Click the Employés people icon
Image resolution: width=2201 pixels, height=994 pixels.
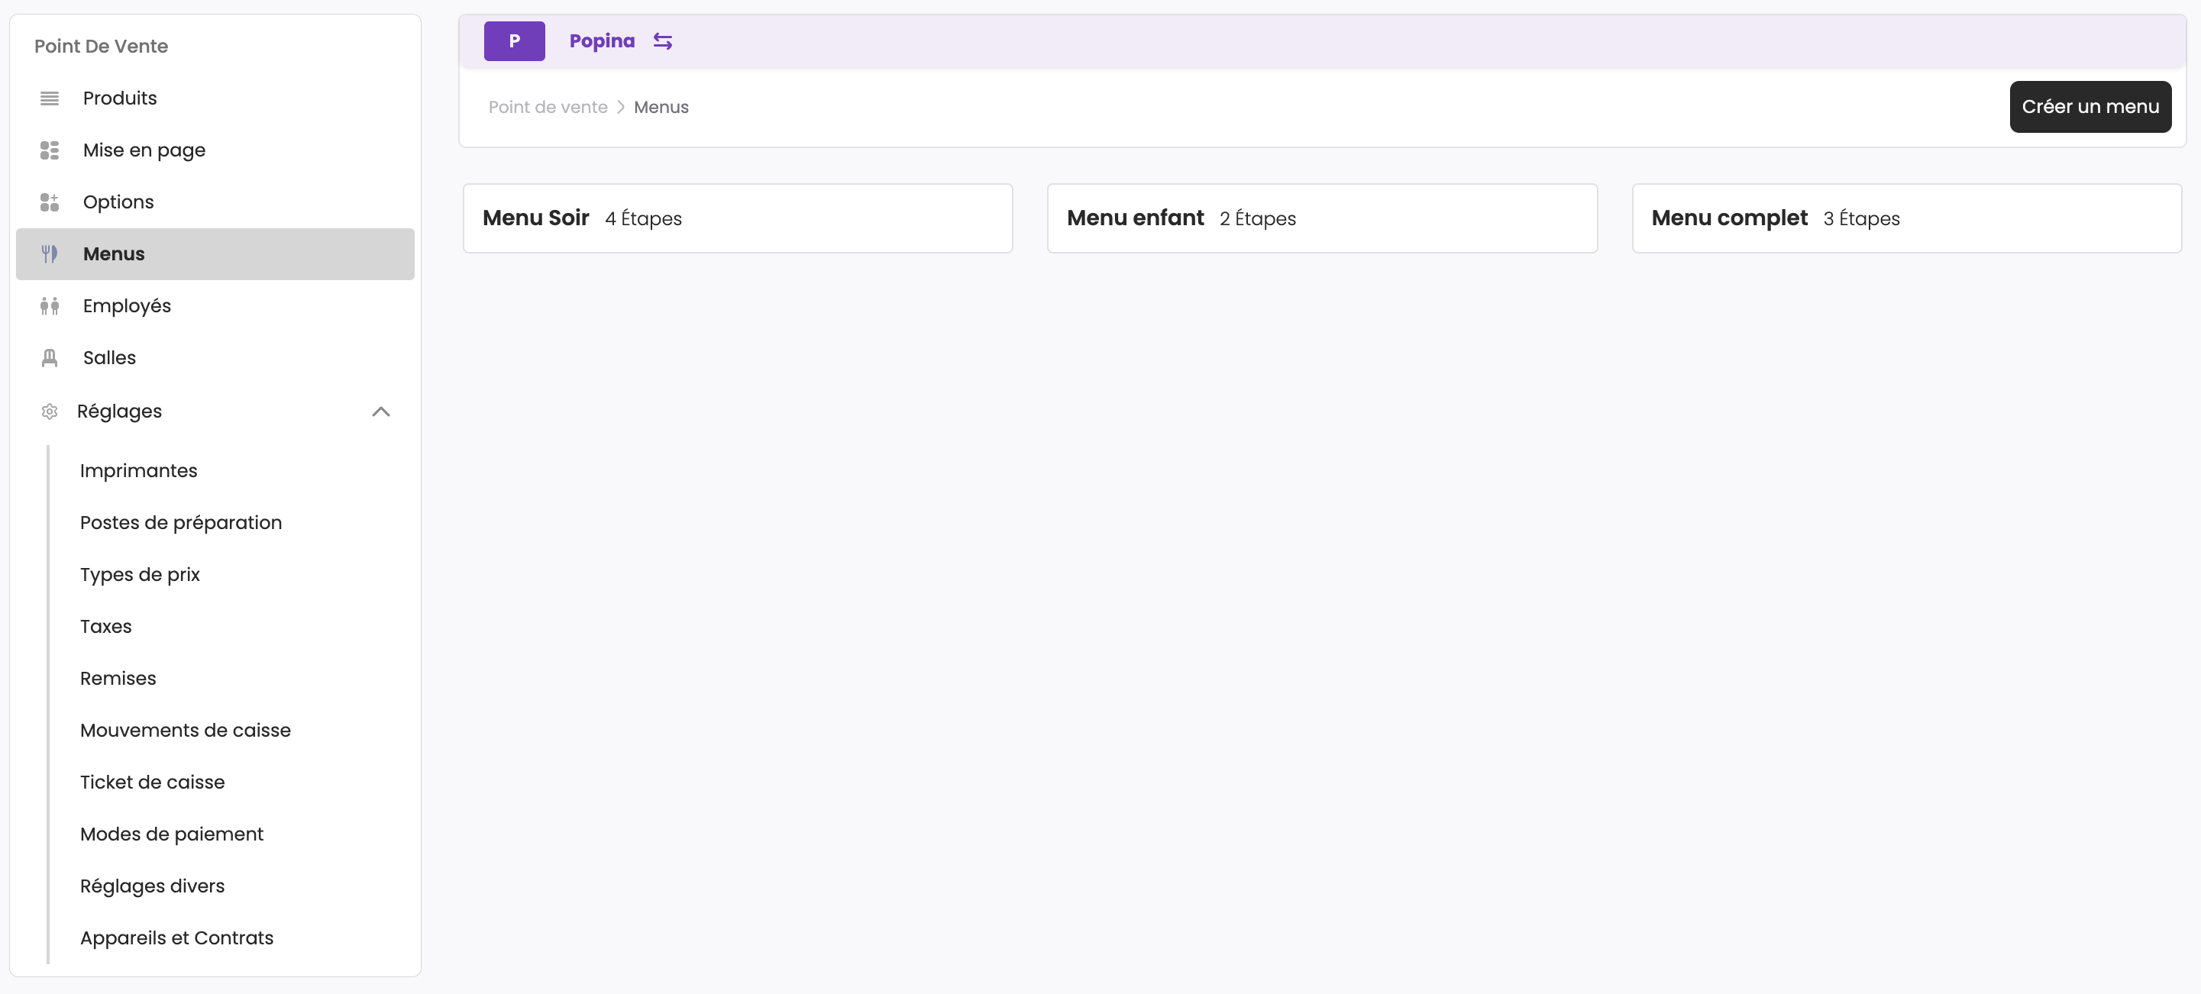(50, 305)
